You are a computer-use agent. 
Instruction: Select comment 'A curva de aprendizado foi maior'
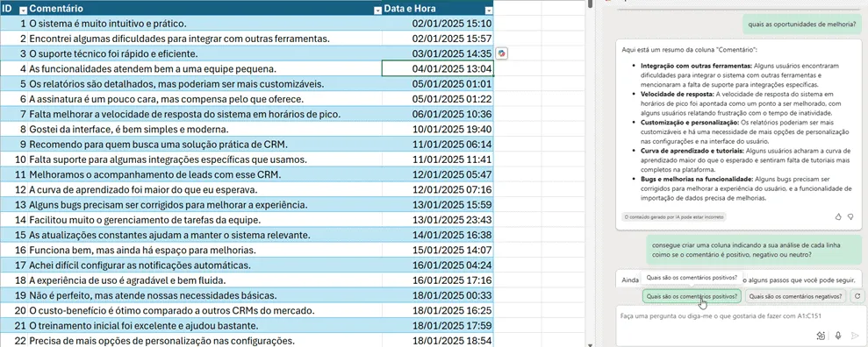(204, 189)
